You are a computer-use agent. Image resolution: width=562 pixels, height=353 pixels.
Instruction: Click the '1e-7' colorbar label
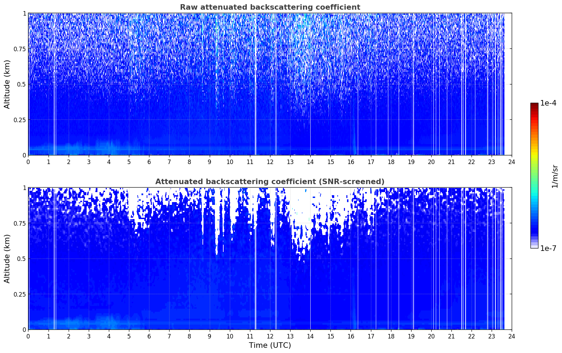(x=548, y=248)
